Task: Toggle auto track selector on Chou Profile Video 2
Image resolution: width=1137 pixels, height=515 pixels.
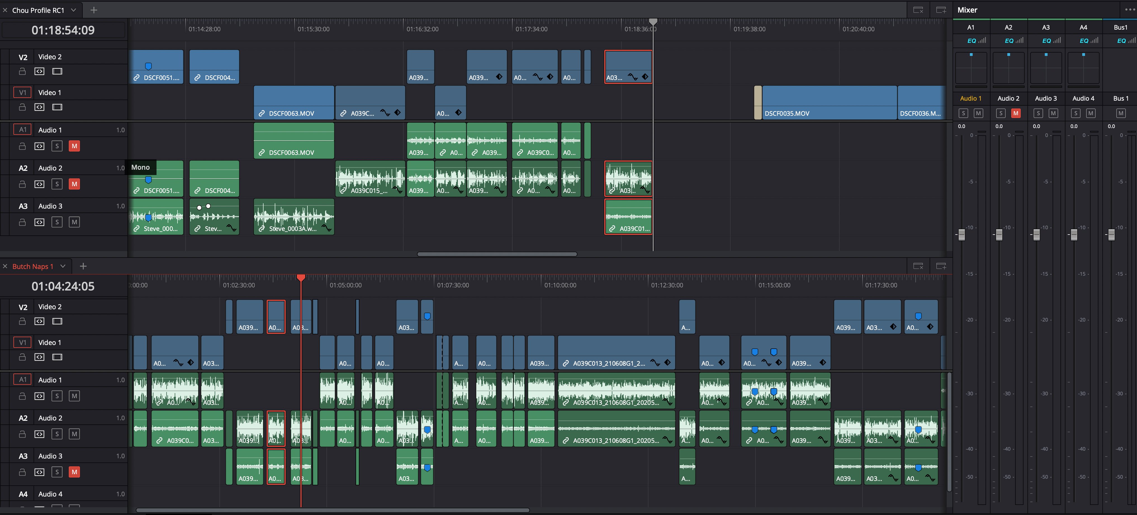Action: tap(40, 71)
